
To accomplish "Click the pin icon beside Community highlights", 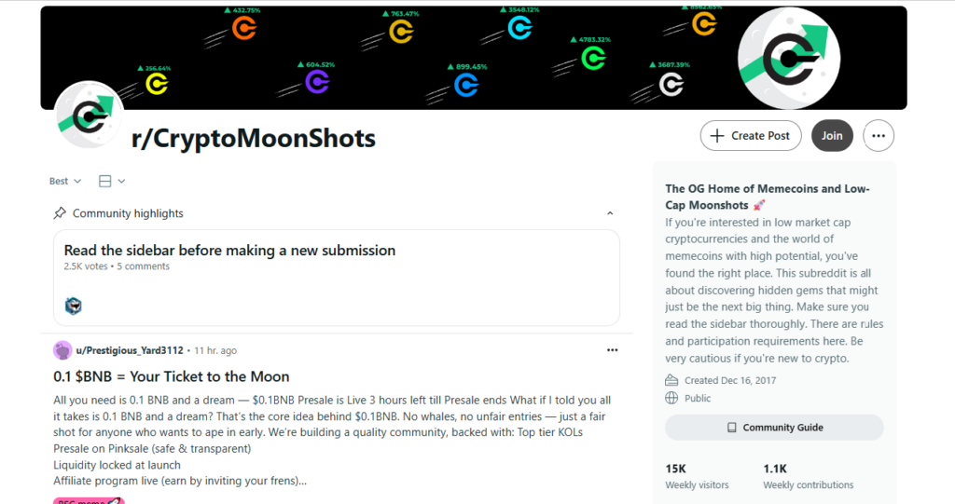I will coord(60,213).
